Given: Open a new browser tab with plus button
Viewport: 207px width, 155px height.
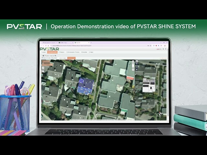Looking at the screenshot, I should [91, 43].
